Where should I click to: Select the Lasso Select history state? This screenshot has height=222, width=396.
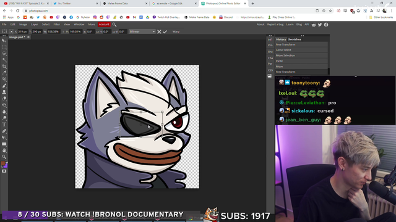301,50
